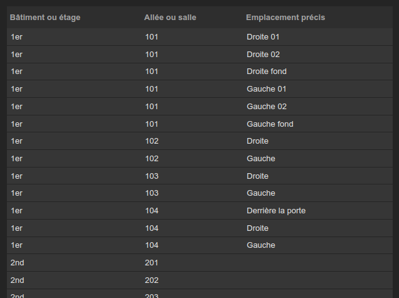Screen dimensions: 399x298
Task: Select the 'Droite 01' cell
Action: (x=263, y=37)
